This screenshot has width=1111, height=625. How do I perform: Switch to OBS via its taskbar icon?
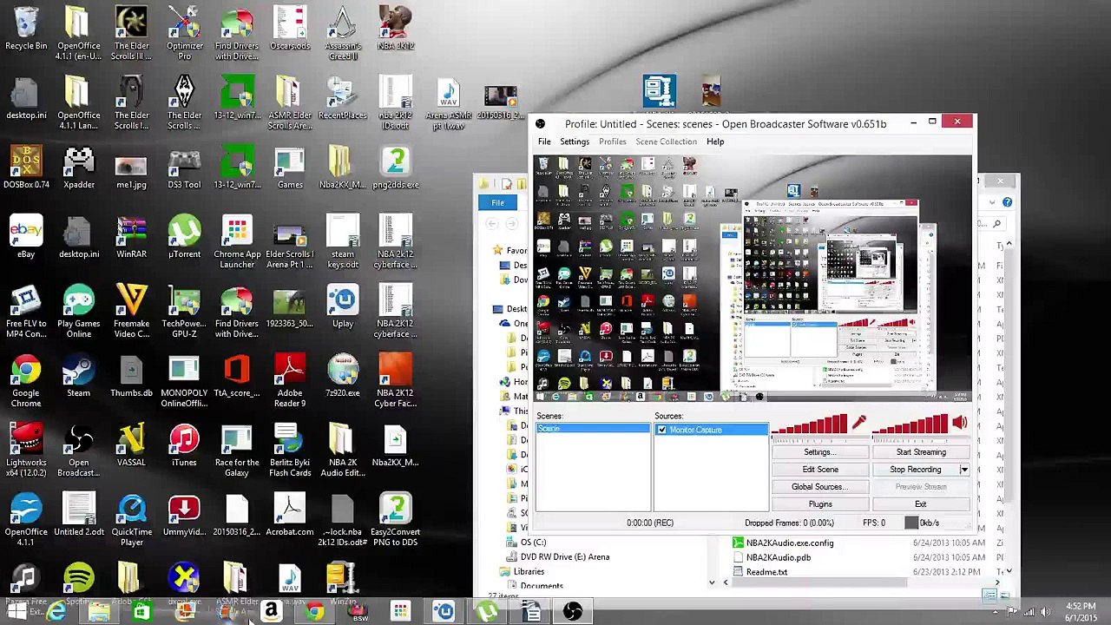572,612
